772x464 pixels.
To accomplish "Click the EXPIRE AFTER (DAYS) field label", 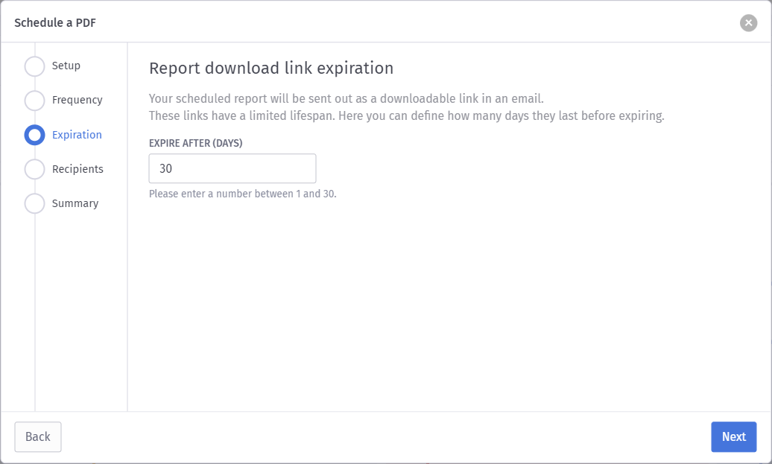I will [196, 143].
